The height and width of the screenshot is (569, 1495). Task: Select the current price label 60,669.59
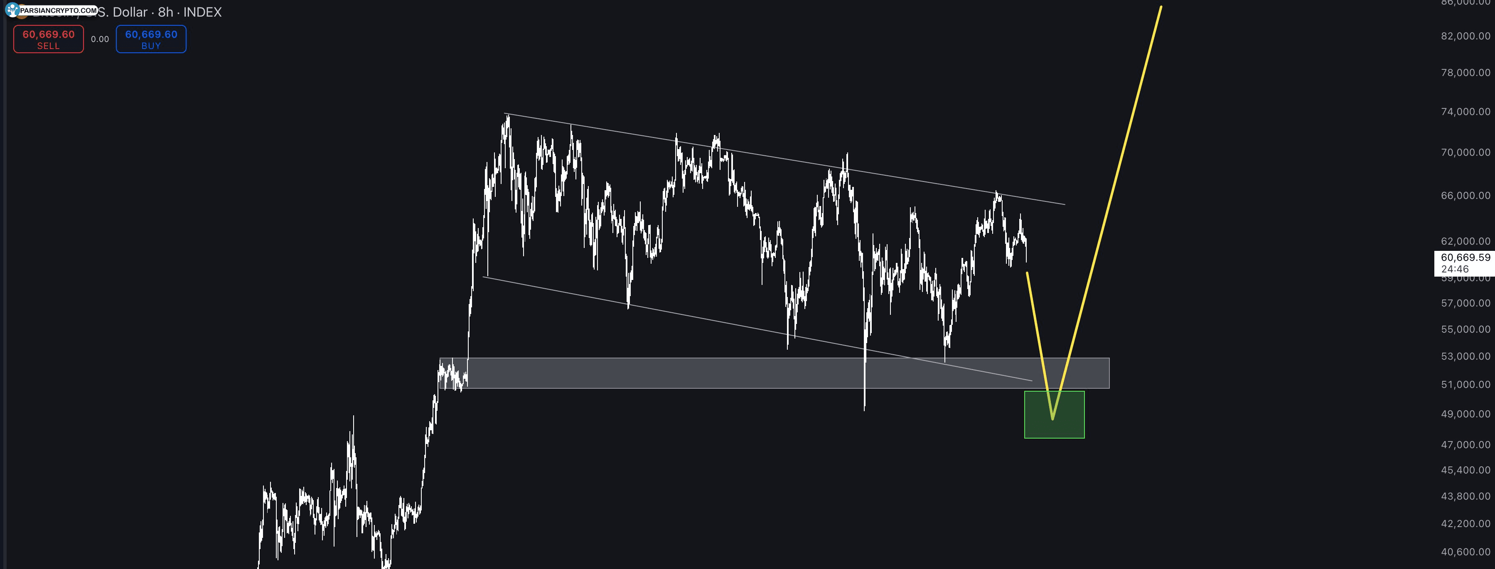[x=1465, y=258]
